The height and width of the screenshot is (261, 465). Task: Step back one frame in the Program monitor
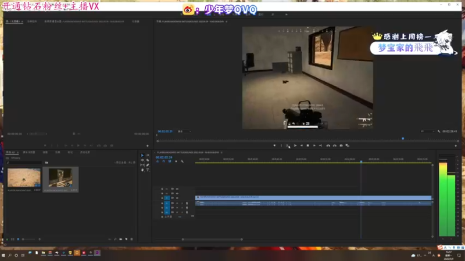302,146
